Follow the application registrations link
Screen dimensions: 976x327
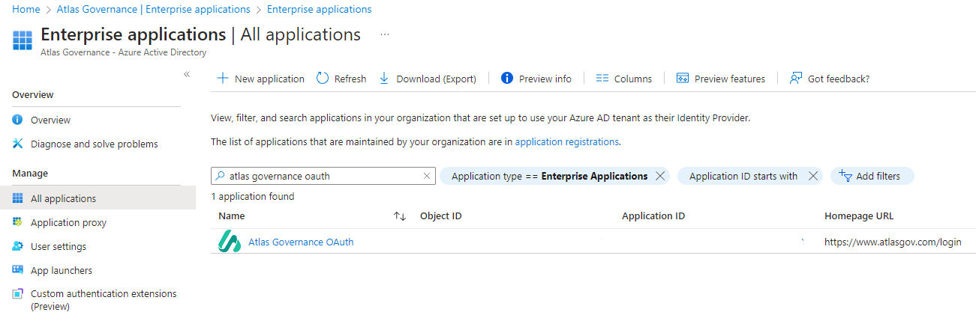(x=566, y=141)
